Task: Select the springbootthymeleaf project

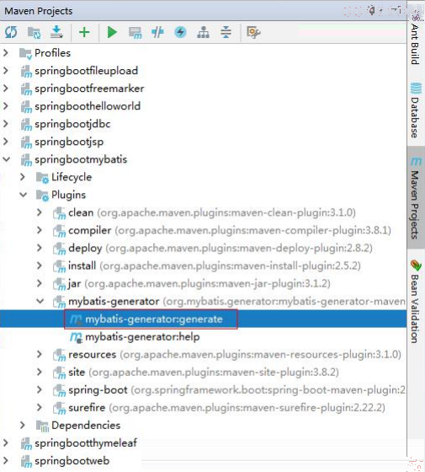Action: click(86, 442)
